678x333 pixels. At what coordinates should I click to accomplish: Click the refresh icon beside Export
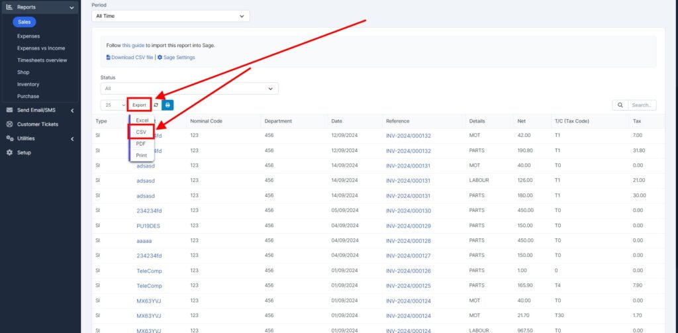[x=156, y=105]
